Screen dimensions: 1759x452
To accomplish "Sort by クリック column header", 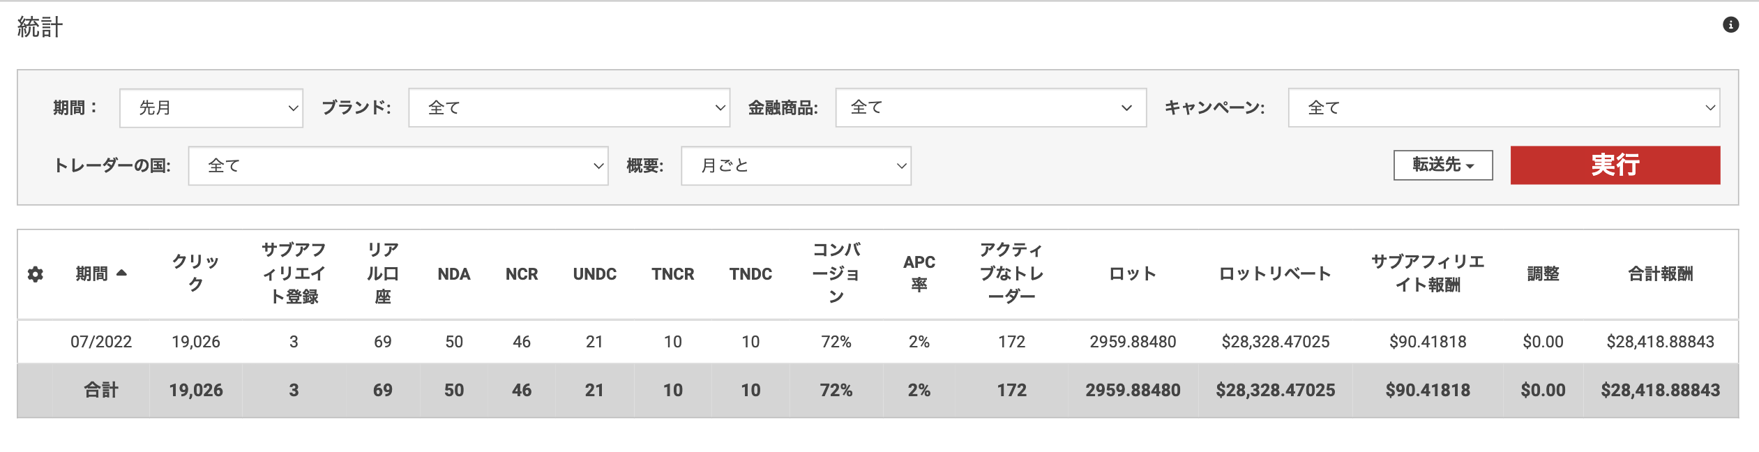I will (196, 273).
